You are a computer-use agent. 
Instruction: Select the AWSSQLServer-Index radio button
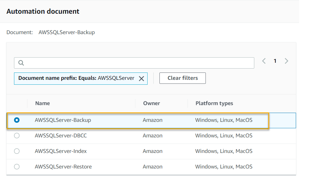[x=17, y=151]
